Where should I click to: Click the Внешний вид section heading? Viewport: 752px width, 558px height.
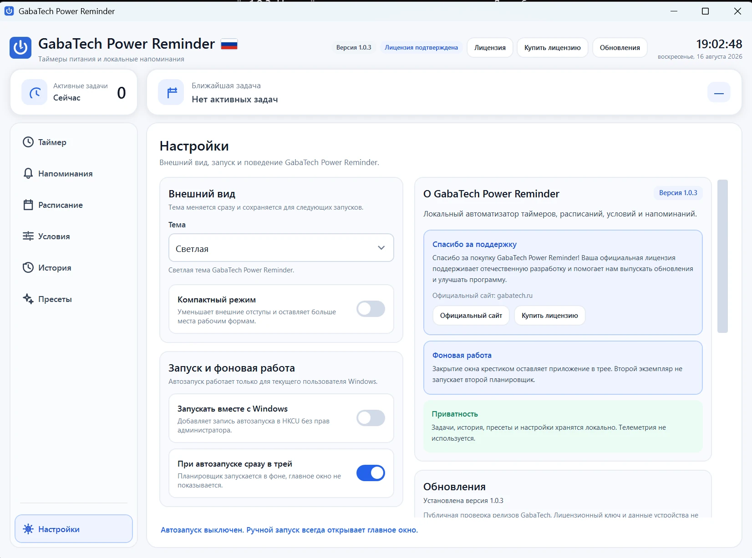tap(202, 194)
